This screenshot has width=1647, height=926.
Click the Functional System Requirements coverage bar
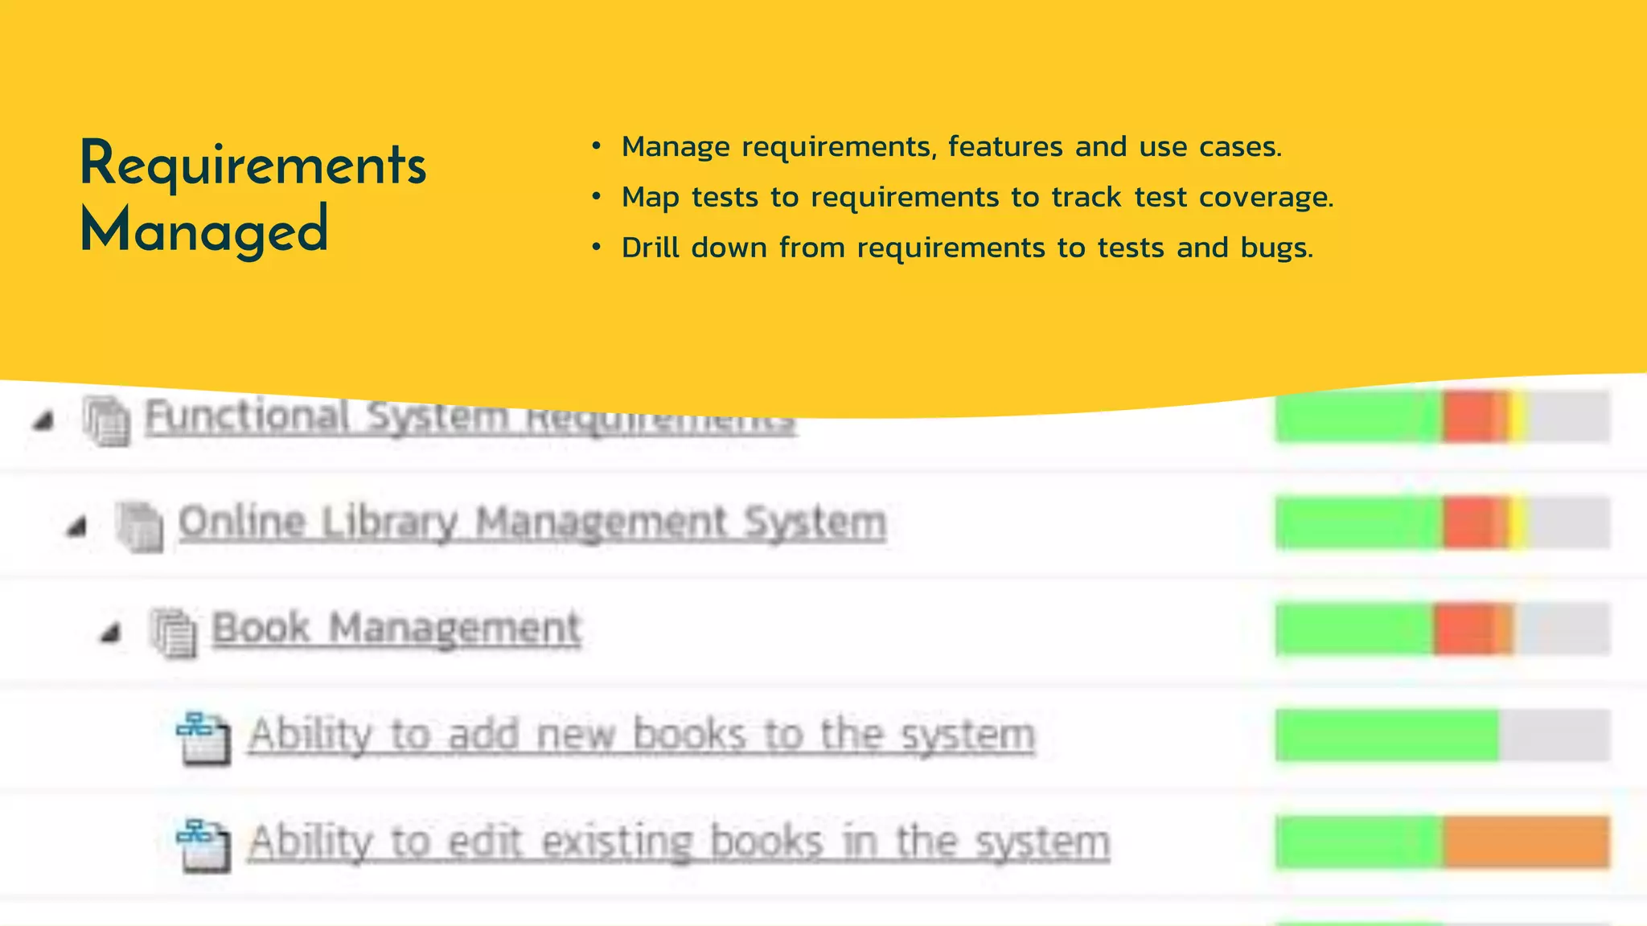click(x=1443, y=416)
